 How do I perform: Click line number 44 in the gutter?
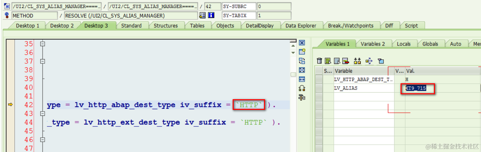[28, 122]
